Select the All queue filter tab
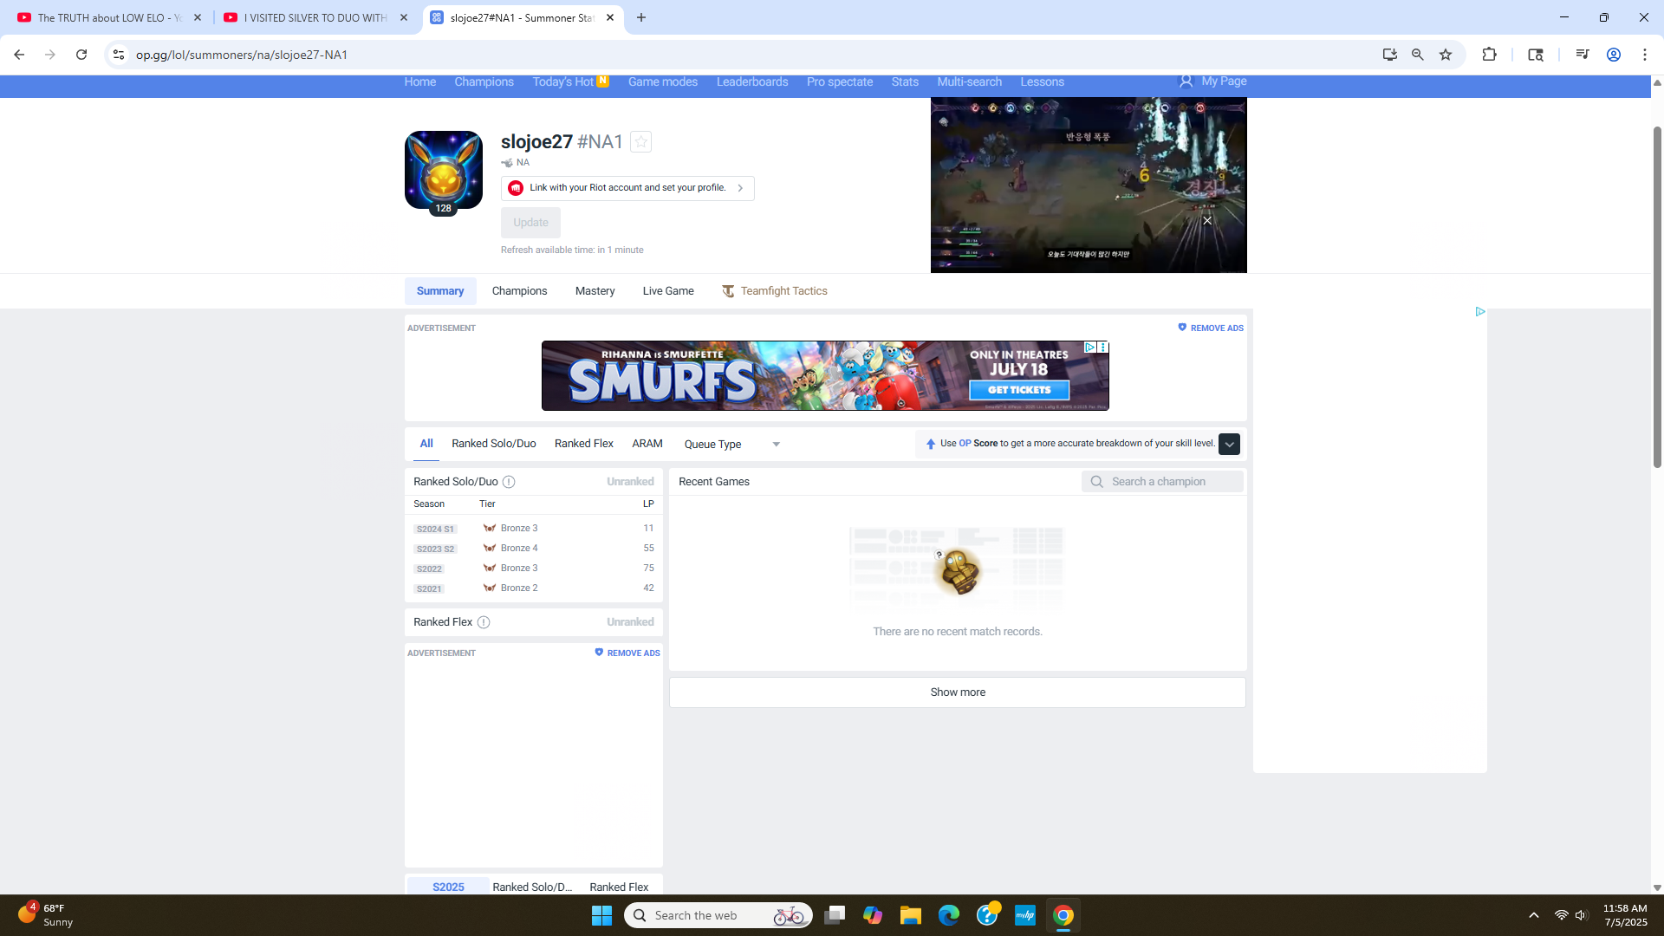This screenshot has height=936, width=1664. 426,444
